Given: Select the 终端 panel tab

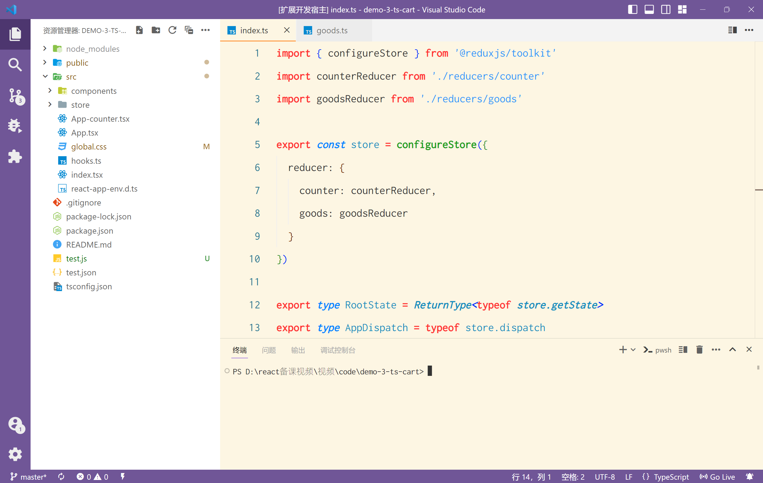Looking at the screenshot, I should (x=239, y=350).
